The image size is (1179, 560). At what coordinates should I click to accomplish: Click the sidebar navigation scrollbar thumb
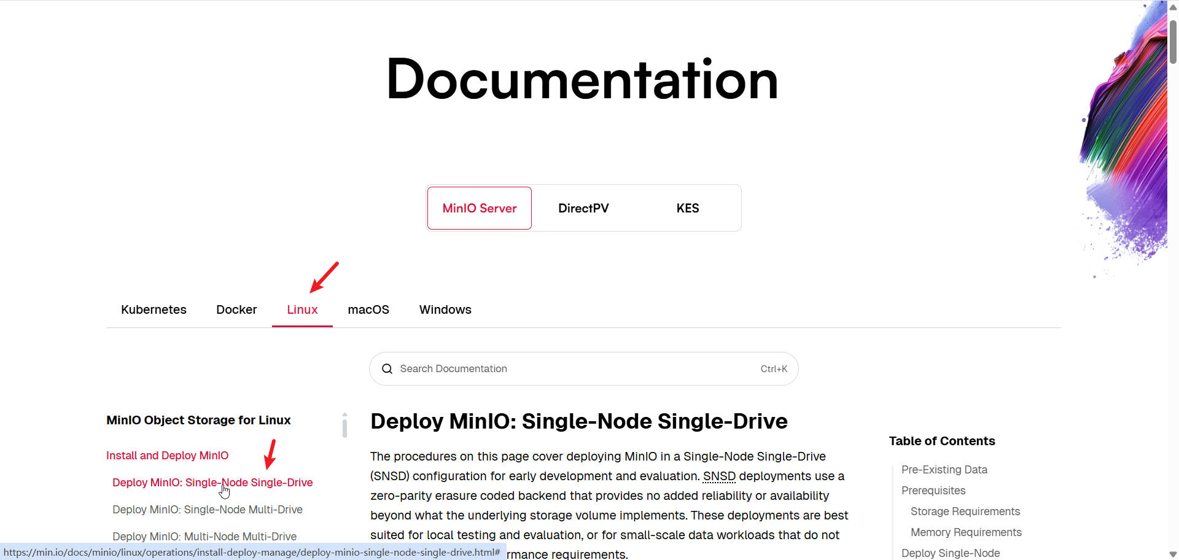[x=344, y=428]
